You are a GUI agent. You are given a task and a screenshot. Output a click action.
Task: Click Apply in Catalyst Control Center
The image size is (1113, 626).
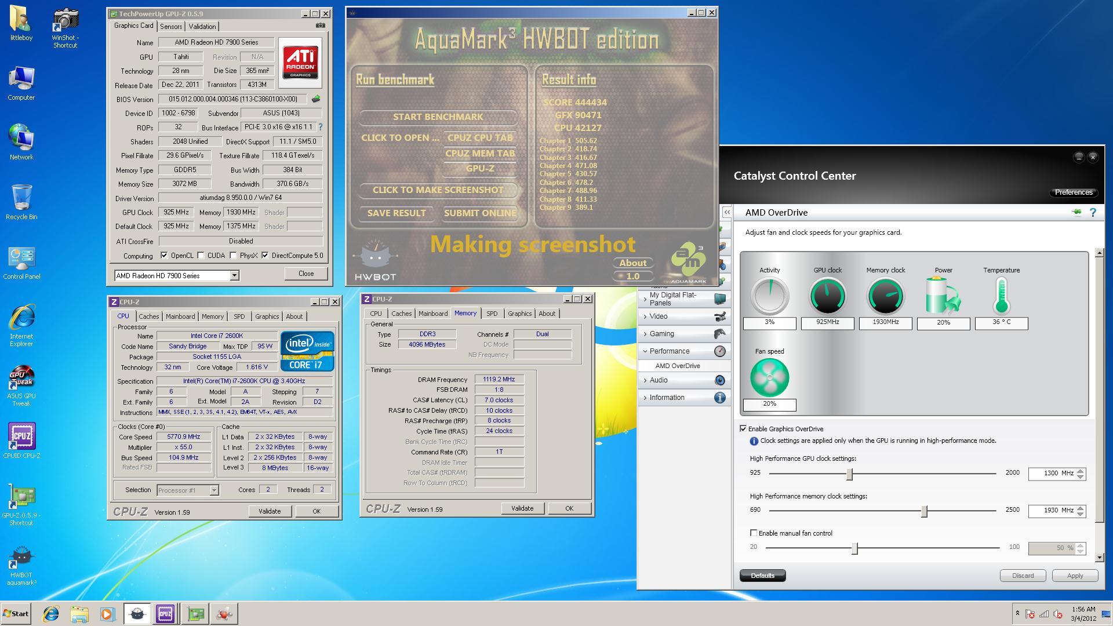pos(1075,576)
